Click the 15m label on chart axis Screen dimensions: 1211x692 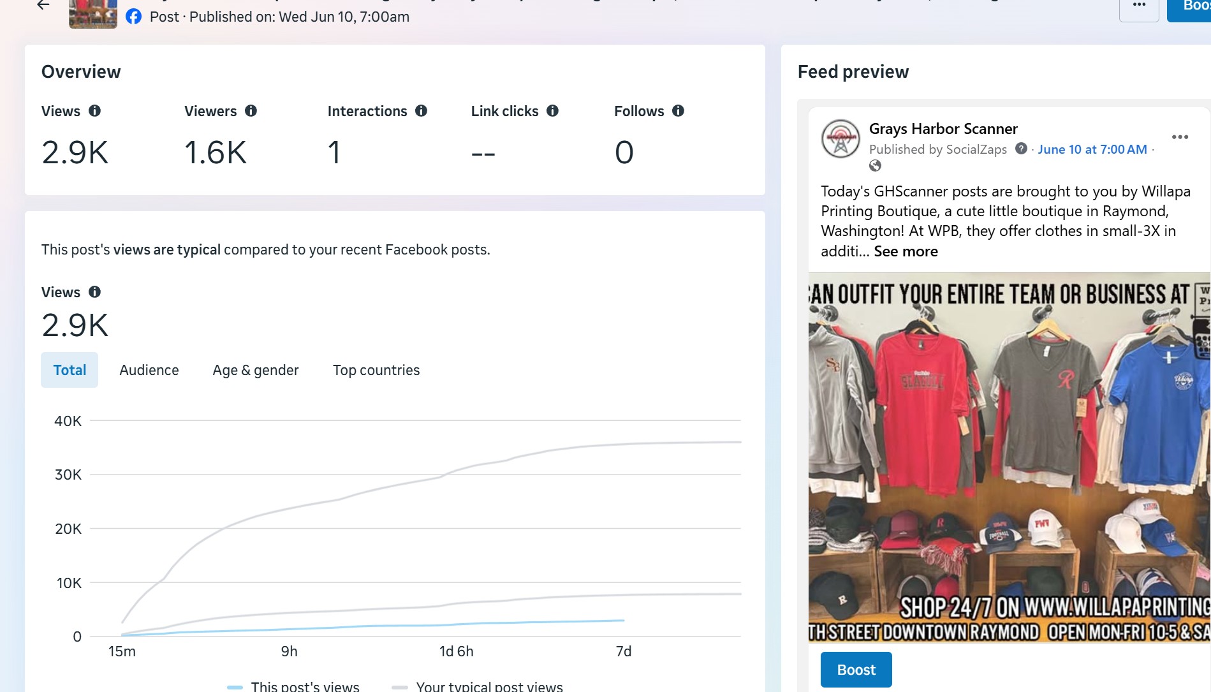tap(122, 651)
